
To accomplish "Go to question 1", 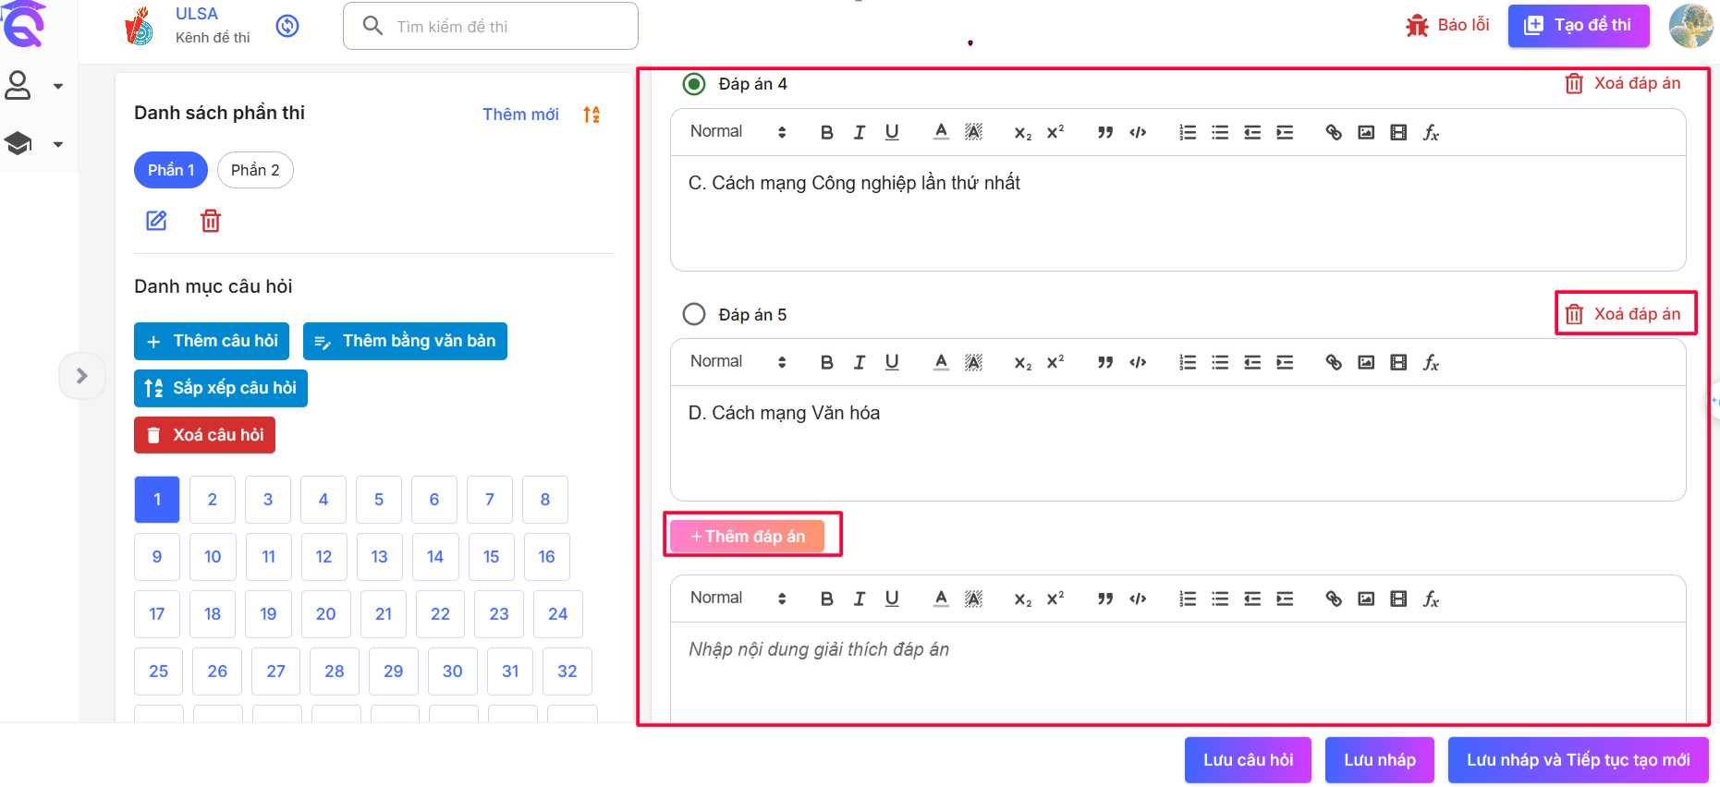I will (x=157, y=500).
